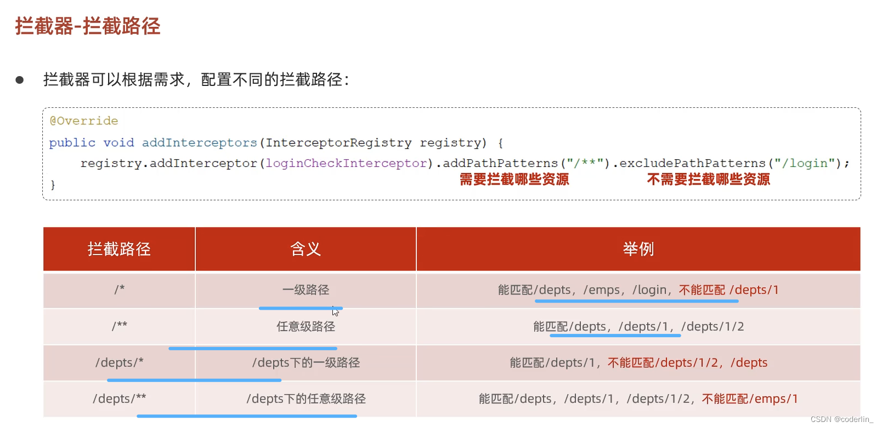882x428 pixels.
Task: Click the red text 不能匹配/depts/1/2, /depts
Action: (x=687, y=363)
